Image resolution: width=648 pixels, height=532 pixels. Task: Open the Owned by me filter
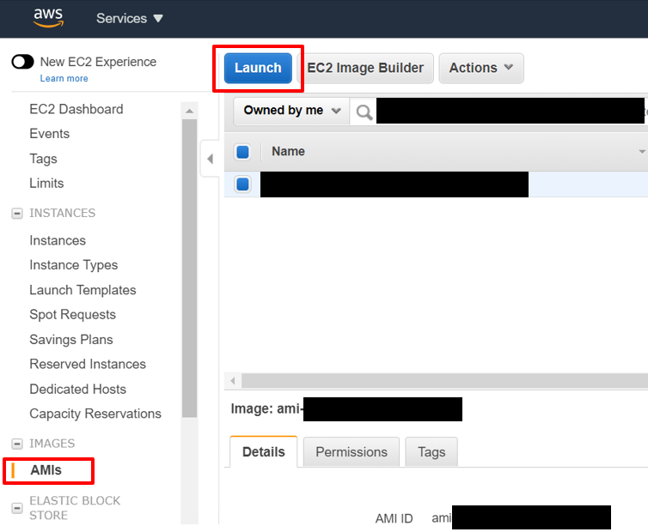coord(291,111)
